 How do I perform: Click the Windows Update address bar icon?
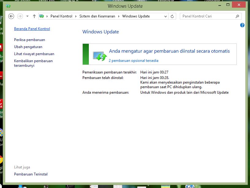(42, 16)
